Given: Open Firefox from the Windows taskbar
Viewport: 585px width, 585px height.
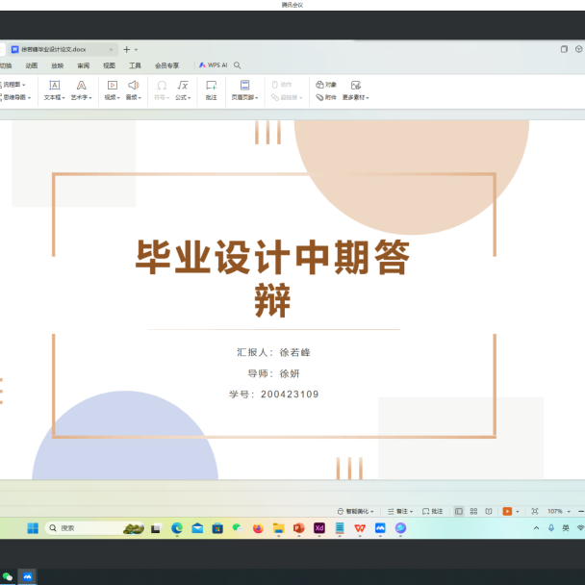Looking at the screenshot, I should (x=258, y=528).
